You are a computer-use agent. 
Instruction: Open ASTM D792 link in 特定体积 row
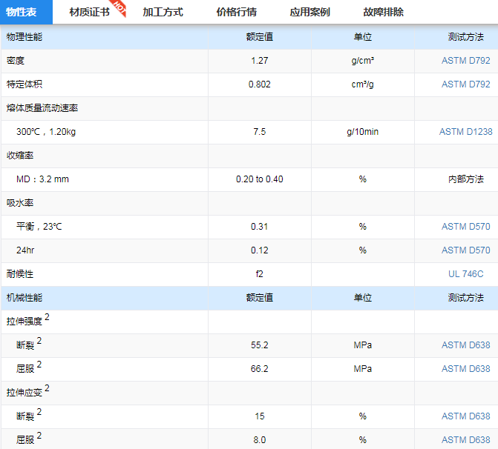click(x=465, y=84)
